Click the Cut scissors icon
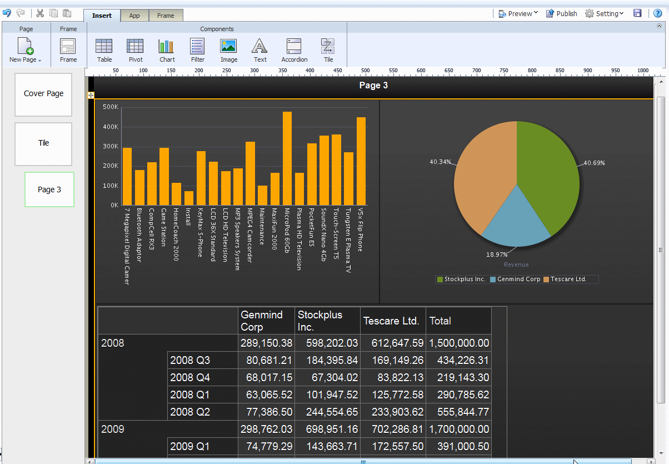Screen dimensions: 669x464 (40, 13)
